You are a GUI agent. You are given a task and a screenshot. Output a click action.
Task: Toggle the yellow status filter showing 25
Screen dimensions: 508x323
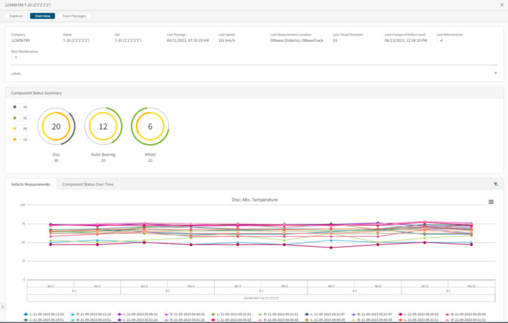20,128
